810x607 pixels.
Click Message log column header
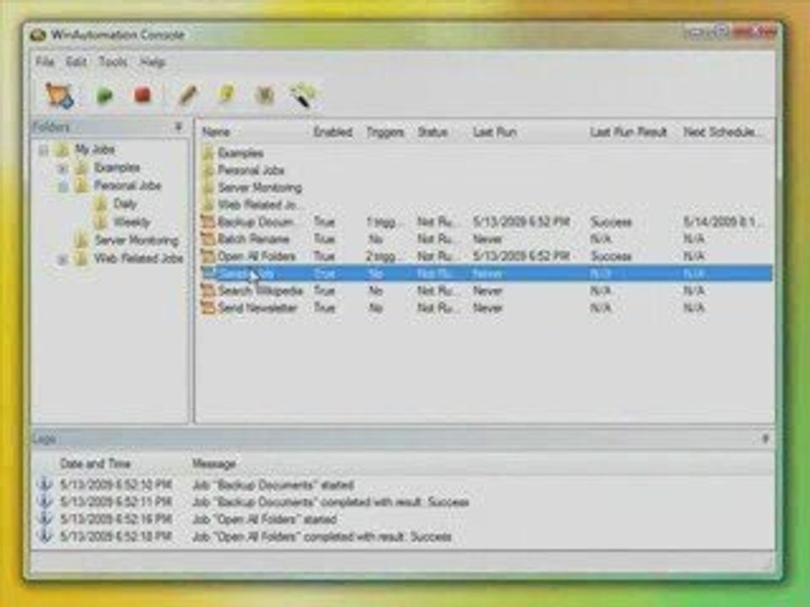213,464
